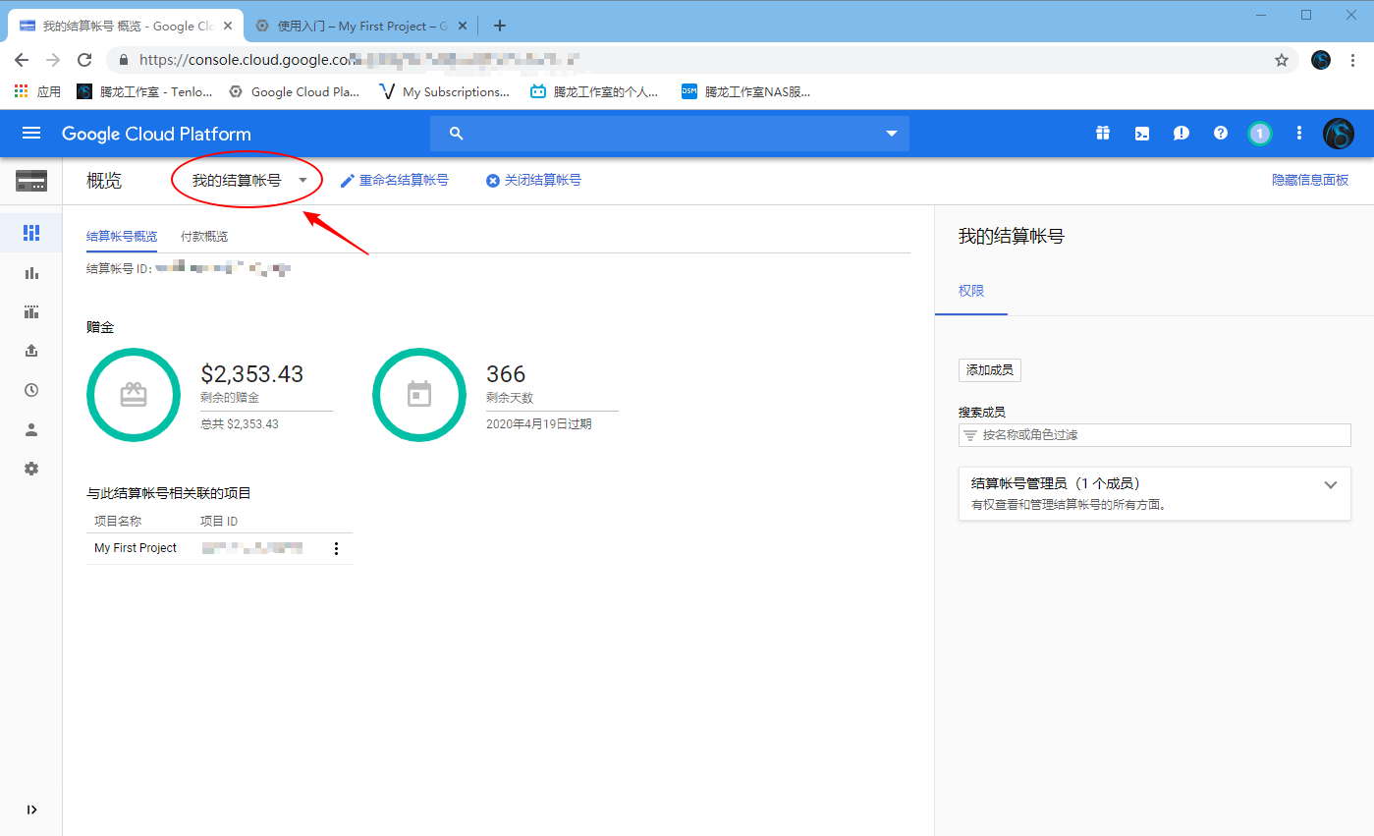Open the three-dot settings menu in header
Image resolution: width=1374 pixels, height=836 pixels.
click(x=1299, y=134)
